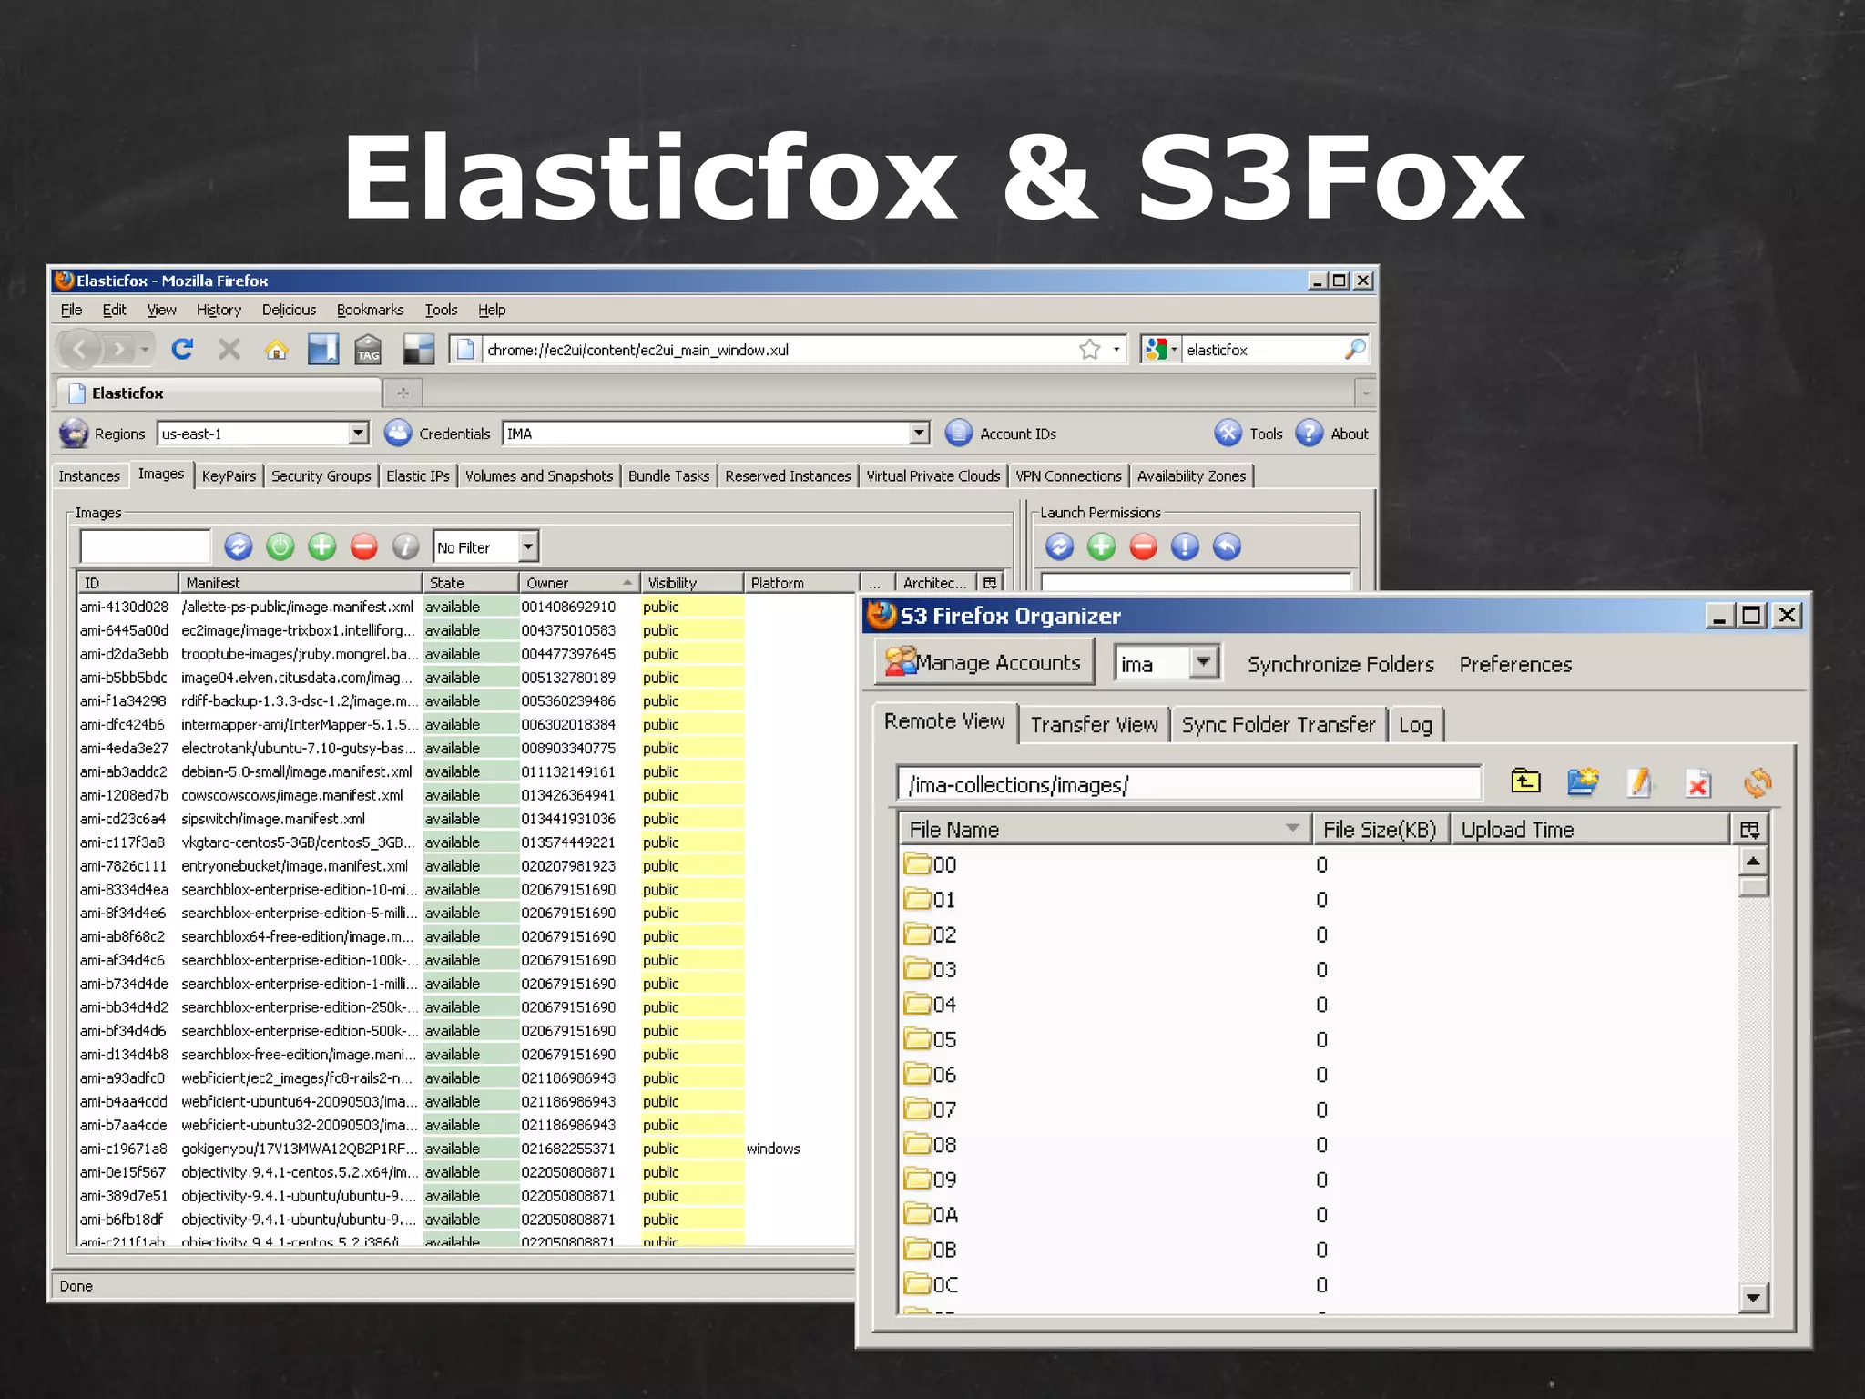The height and width of the screenshot is (1399, 1865).
Task: Go to the Firefox home page icon
Action: click(x=277, y=349)
